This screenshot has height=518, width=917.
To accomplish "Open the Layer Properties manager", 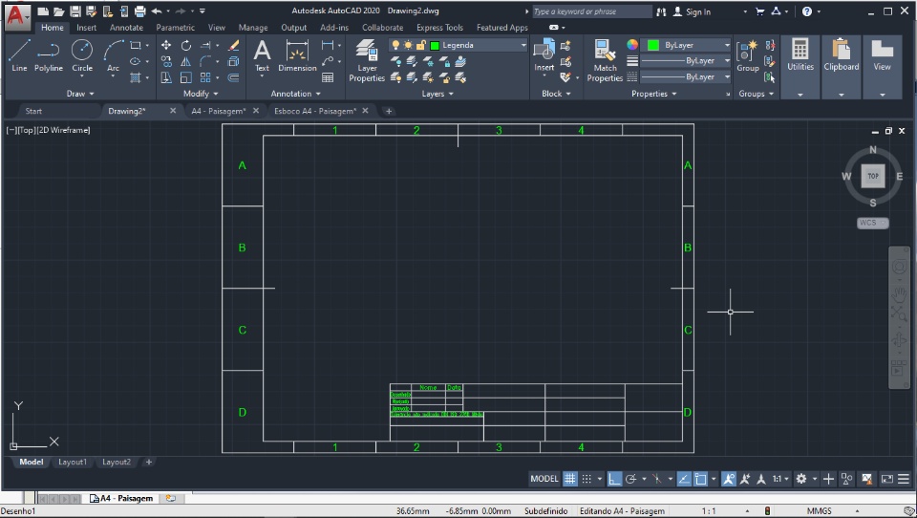I will click(x=367, y=60).
